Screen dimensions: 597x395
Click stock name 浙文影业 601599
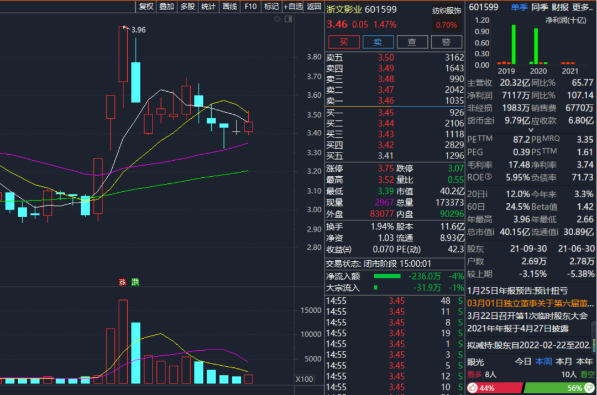pos(362,9)
